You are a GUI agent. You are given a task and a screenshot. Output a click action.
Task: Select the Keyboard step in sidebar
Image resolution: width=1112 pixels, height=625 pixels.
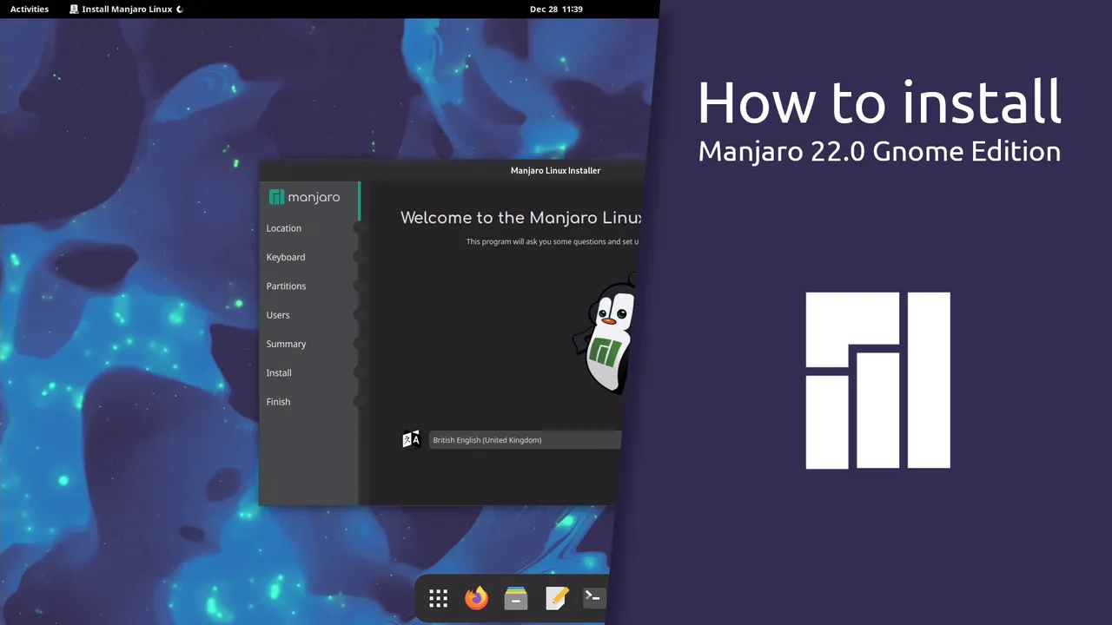tap(286, 257)
